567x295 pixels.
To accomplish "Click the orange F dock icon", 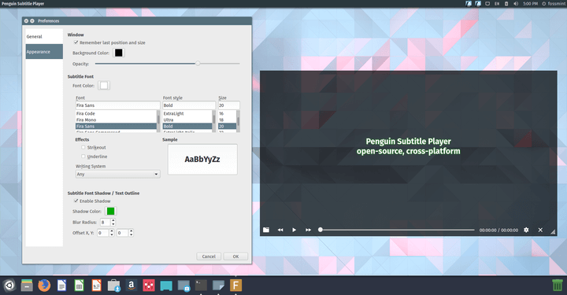I will pyautogui.click(x=235, y=286).
